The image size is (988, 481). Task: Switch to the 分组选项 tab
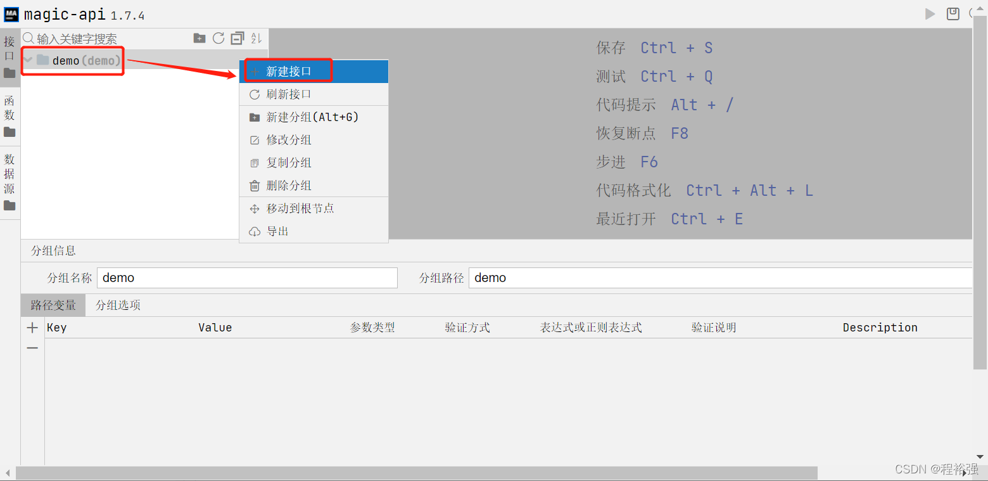118,305
